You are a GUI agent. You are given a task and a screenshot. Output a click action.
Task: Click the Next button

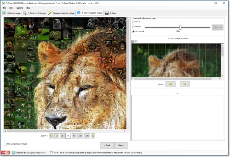tap(121, 145)
